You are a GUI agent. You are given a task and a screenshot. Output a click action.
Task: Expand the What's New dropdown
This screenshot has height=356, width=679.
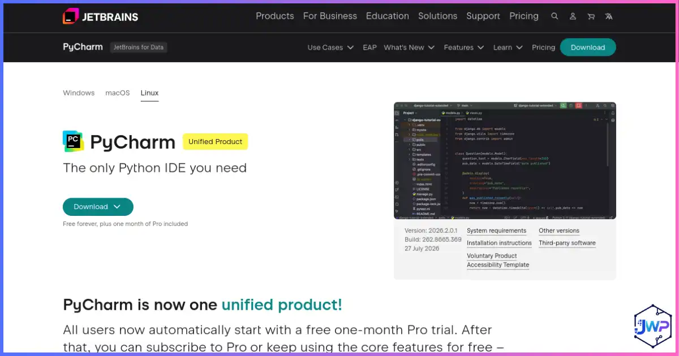(409, 47)
